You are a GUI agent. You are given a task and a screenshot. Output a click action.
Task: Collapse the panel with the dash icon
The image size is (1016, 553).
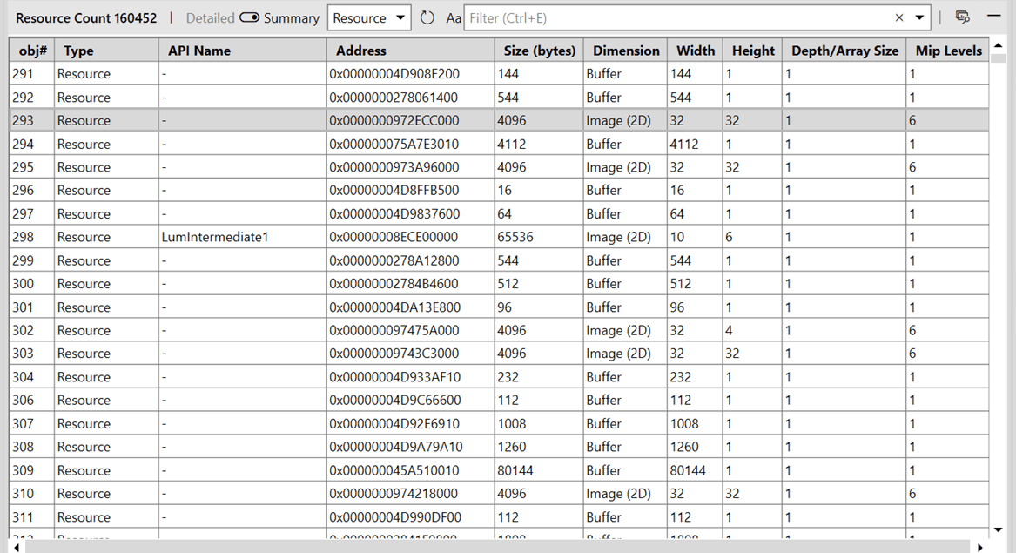994,16
